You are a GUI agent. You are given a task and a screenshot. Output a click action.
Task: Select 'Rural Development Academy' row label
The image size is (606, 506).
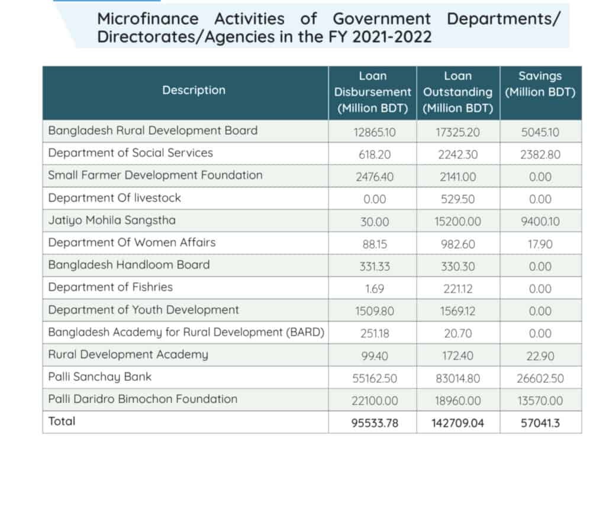(x=128, y=355)
